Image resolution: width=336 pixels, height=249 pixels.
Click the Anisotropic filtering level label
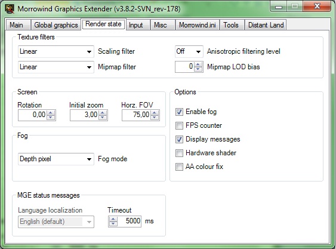243,51
